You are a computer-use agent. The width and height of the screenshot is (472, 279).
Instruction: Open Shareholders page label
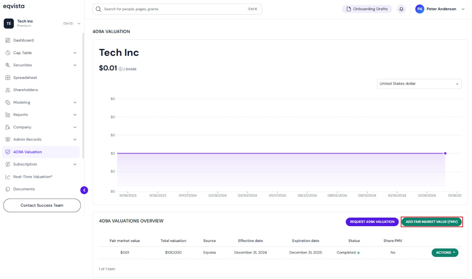[26, 90]
